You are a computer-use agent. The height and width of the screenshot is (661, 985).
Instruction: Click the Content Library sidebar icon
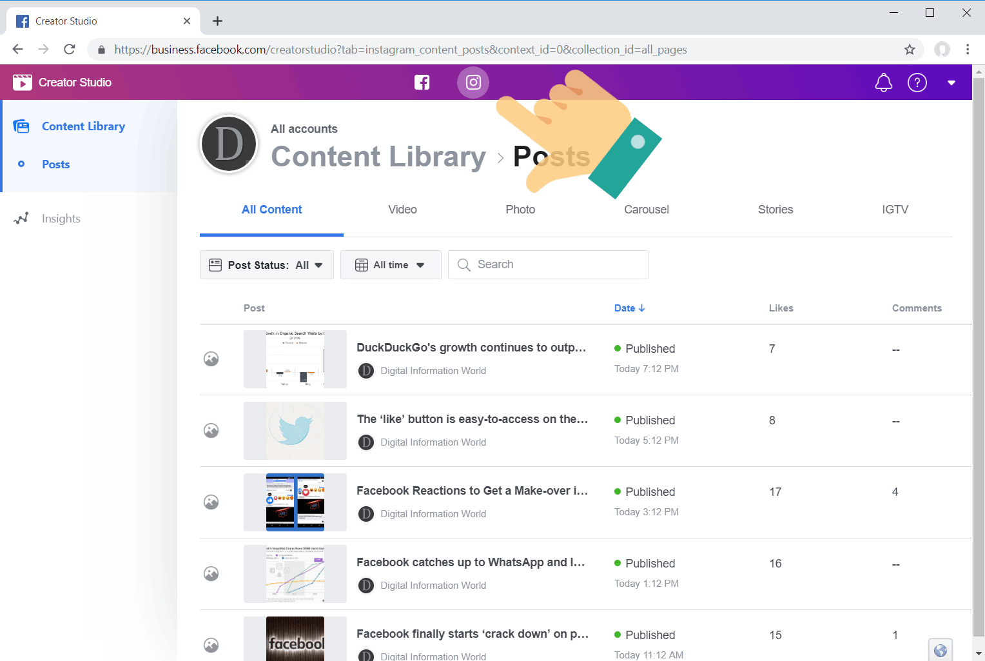tap(21, 126)
